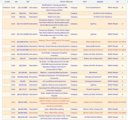Select the 'FRHT' make text in header
Screen dimensions: 128x120
[x=85, y=2]
